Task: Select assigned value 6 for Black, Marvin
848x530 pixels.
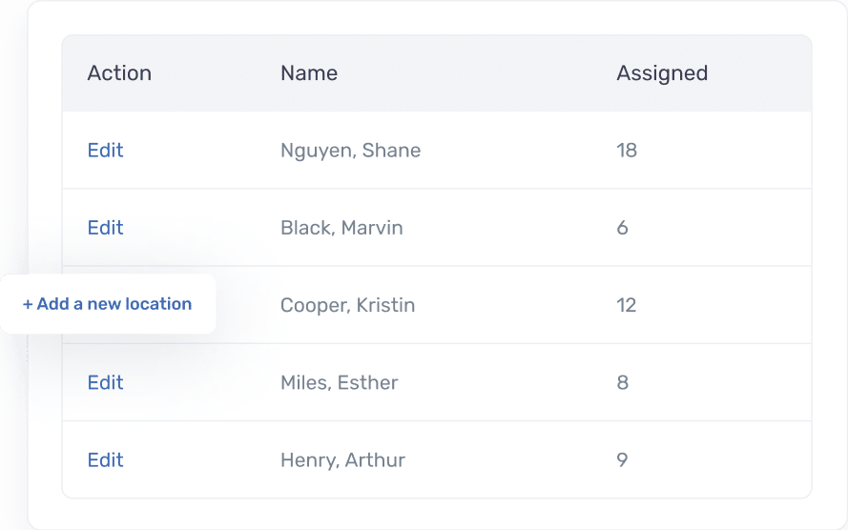Action: pyautogui.click(x=623, y=228)
